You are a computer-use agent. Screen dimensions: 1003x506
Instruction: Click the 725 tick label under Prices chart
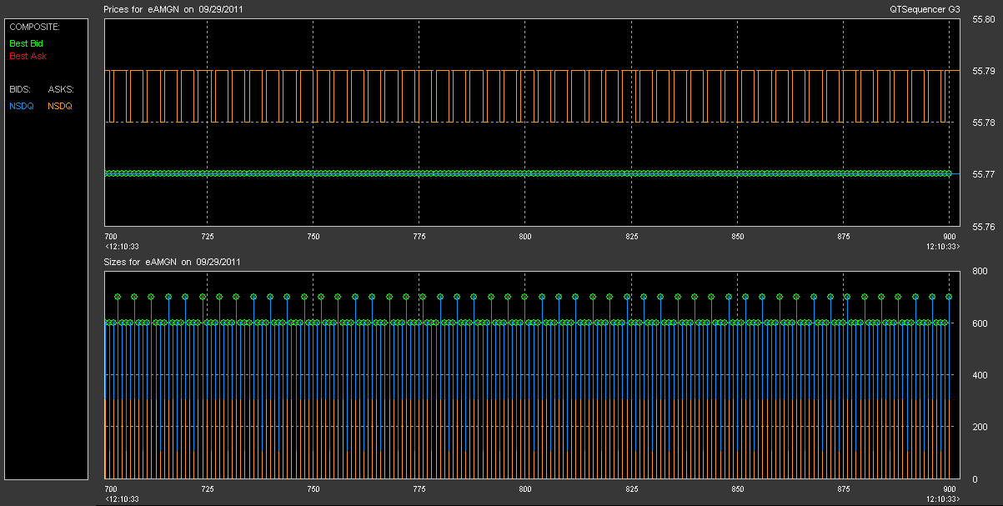(x=208, y=237)
